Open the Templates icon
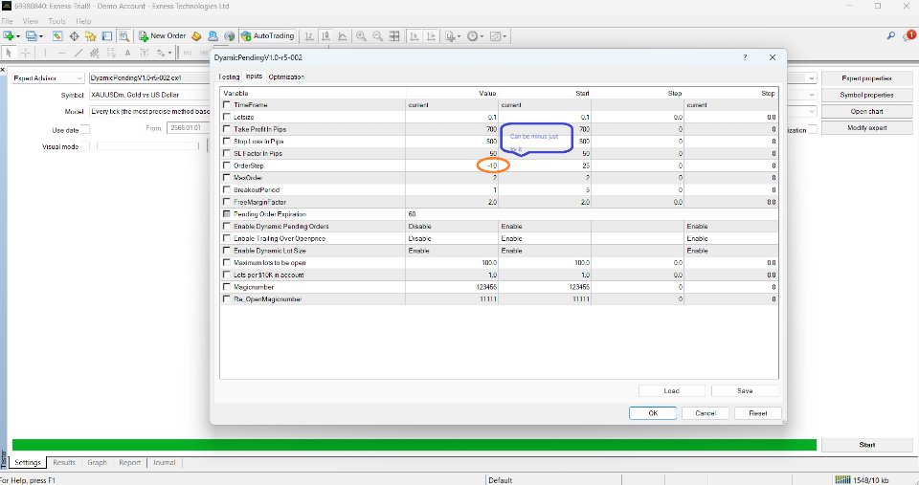 (x=495, y=35)
